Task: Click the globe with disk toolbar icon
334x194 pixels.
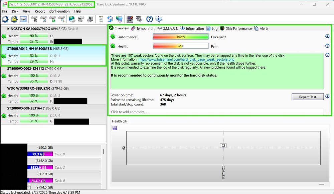Action: coord(72,19)
